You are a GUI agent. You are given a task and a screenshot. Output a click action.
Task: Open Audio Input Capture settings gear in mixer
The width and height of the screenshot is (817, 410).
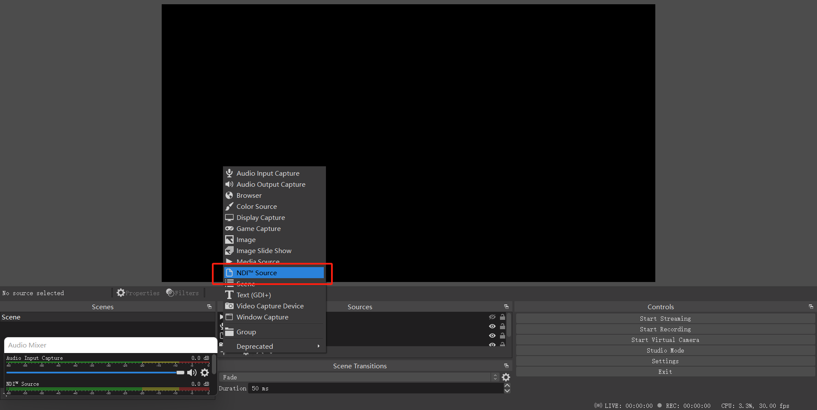tap(205, 372)
